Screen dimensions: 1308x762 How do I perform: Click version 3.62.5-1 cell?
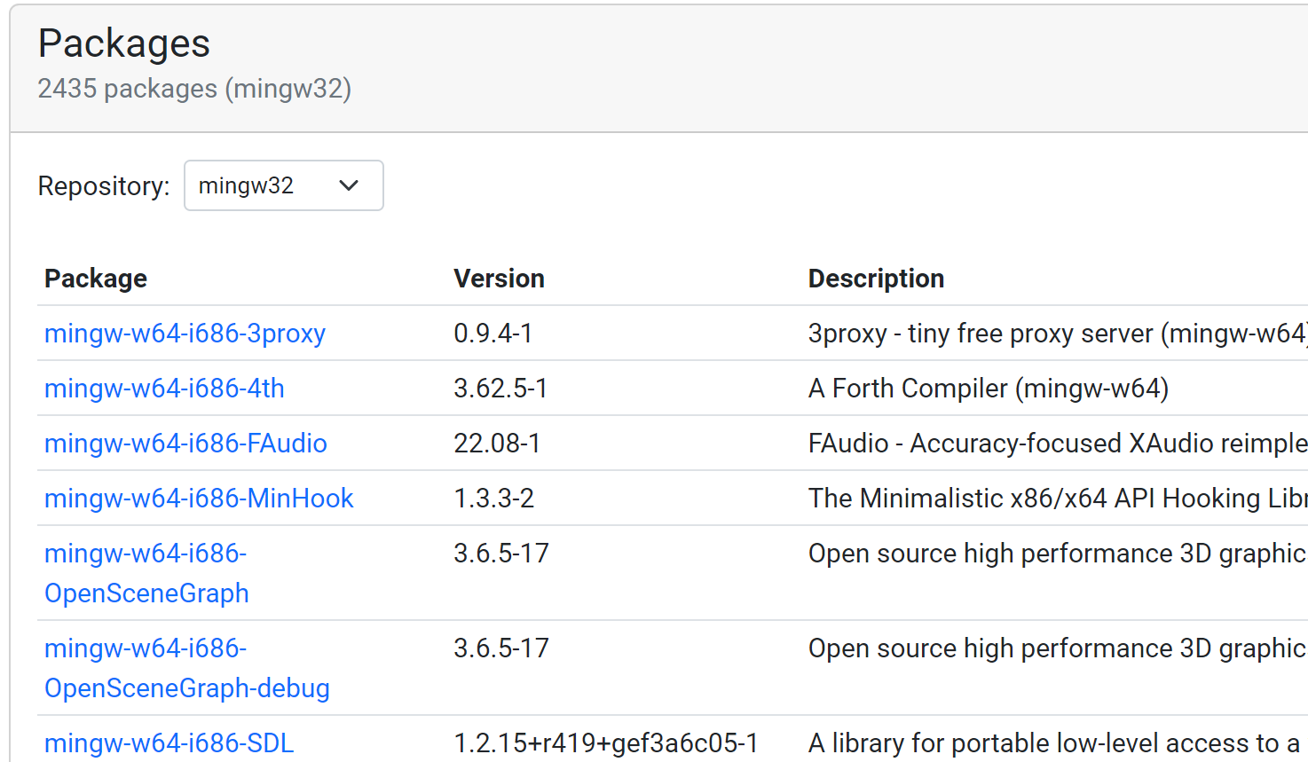click(x=500, y=389)
